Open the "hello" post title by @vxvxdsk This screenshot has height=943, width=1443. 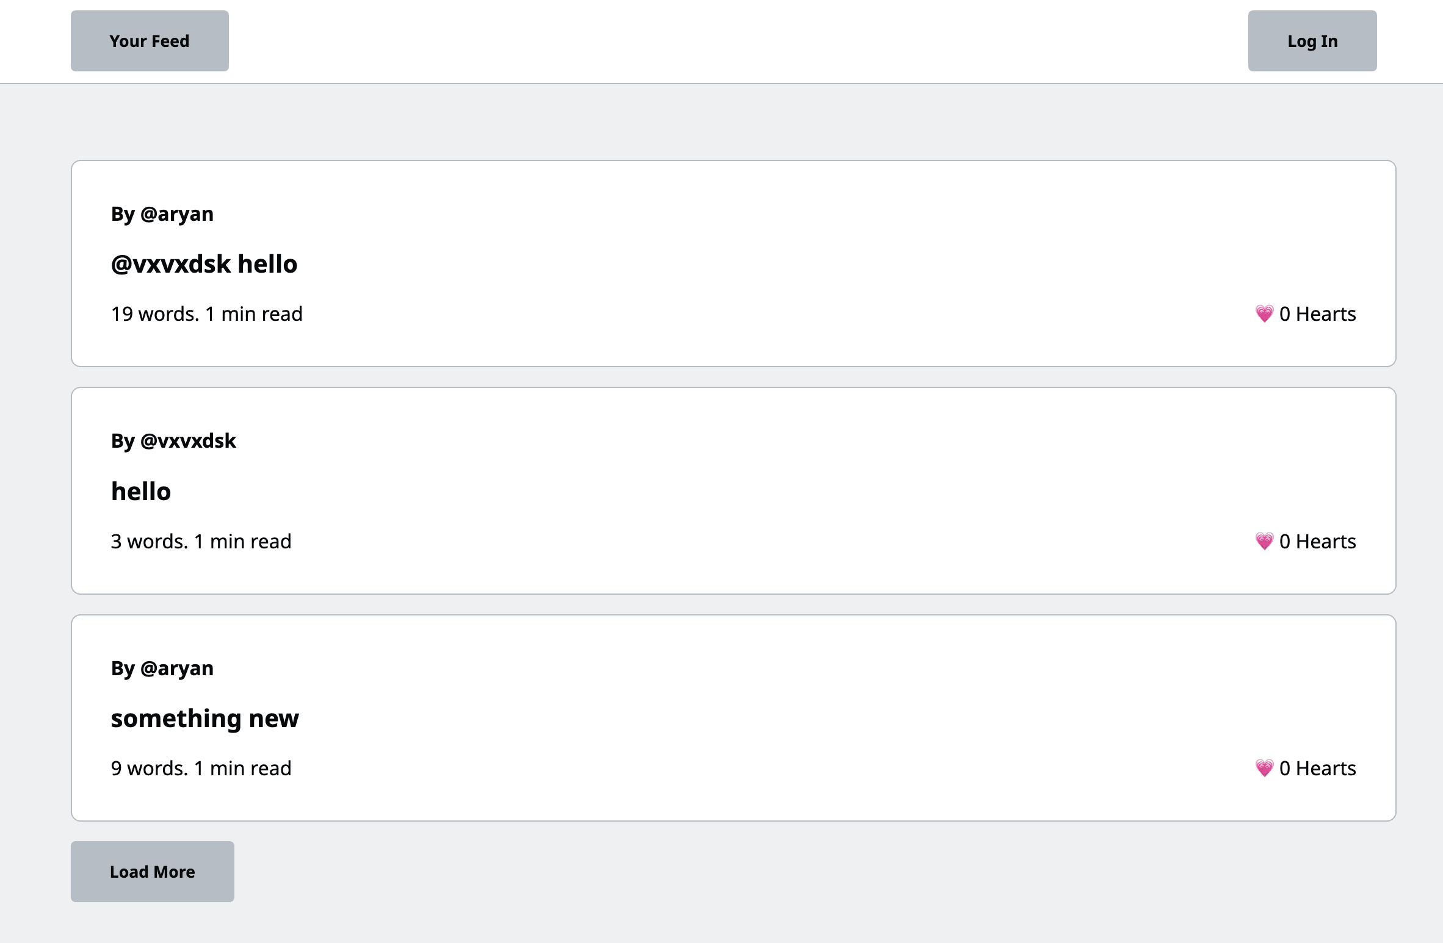click(141, 492)
